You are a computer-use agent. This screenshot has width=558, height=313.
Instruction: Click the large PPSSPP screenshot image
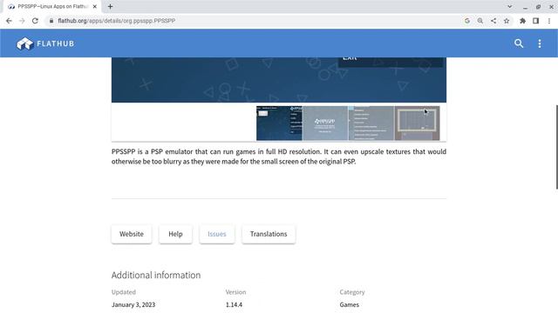[279, 80]
